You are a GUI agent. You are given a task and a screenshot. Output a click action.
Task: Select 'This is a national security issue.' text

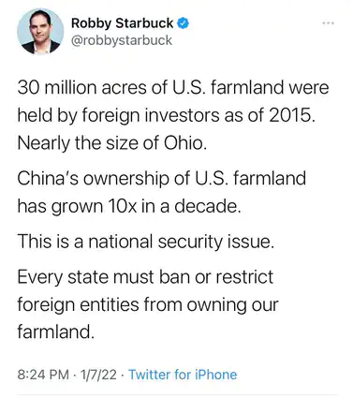[146, 242]
